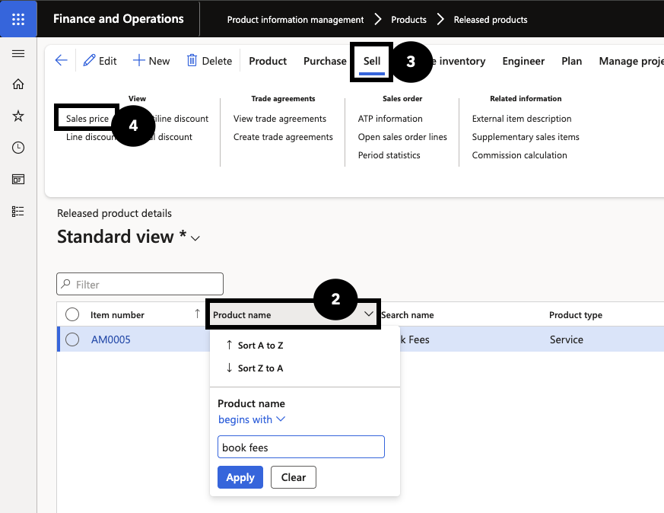Change the 'begins with' filter operator
Screen dimensions: 664x513
coord(252,419)
